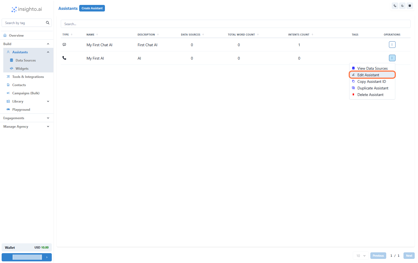Click the My First AI name cell
Image resolution: width=418 pixels, height=263 pixels.
[95, 58]
